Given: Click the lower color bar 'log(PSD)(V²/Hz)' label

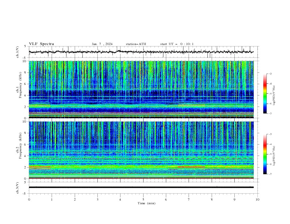Looking at the screenshot, I should [274, 156].
